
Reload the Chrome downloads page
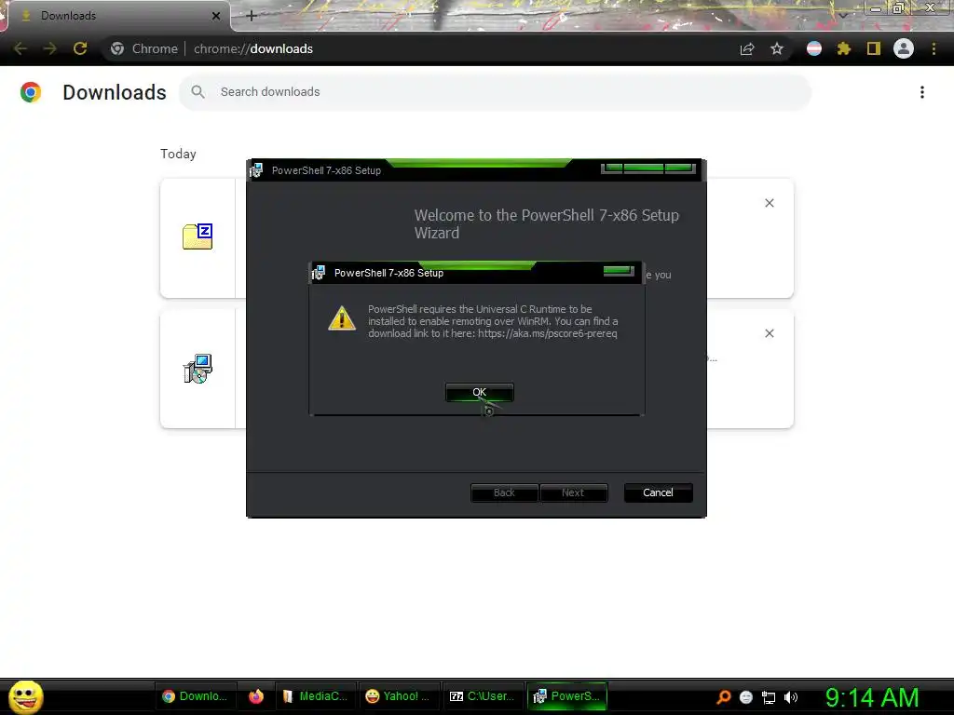80,48
